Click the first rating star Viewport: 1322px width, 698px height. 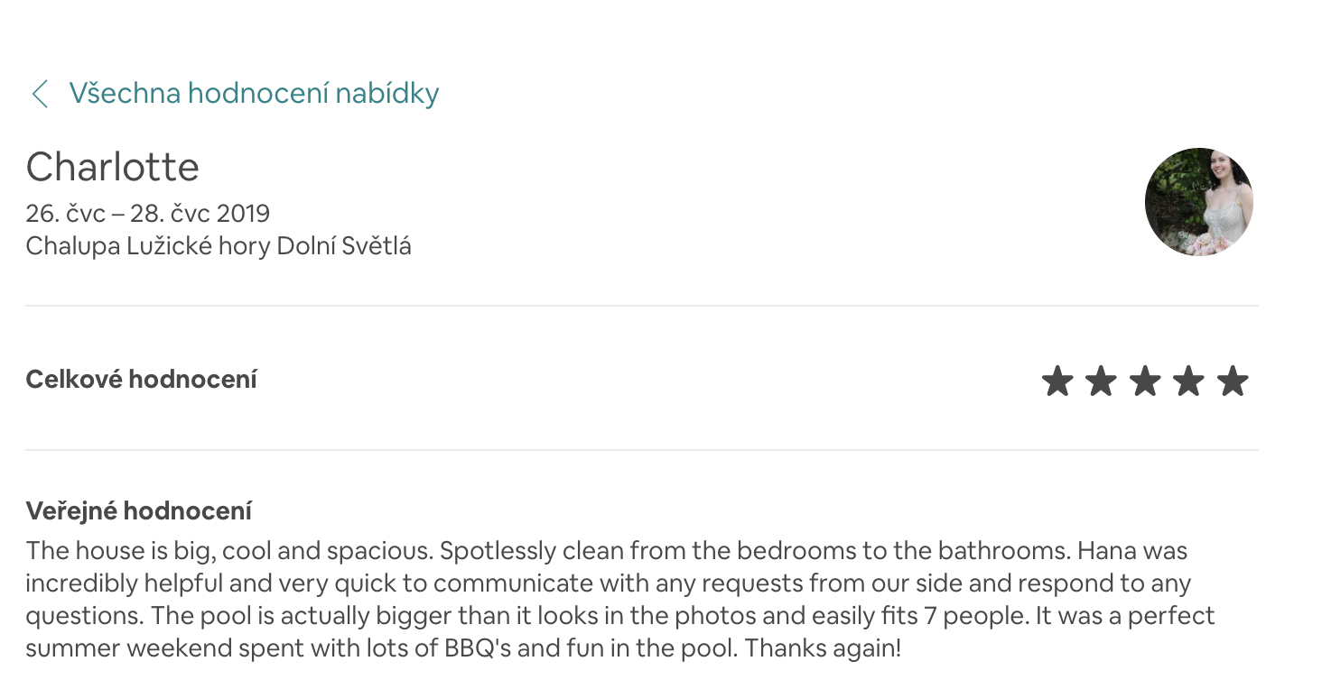tap(1057, 381)
